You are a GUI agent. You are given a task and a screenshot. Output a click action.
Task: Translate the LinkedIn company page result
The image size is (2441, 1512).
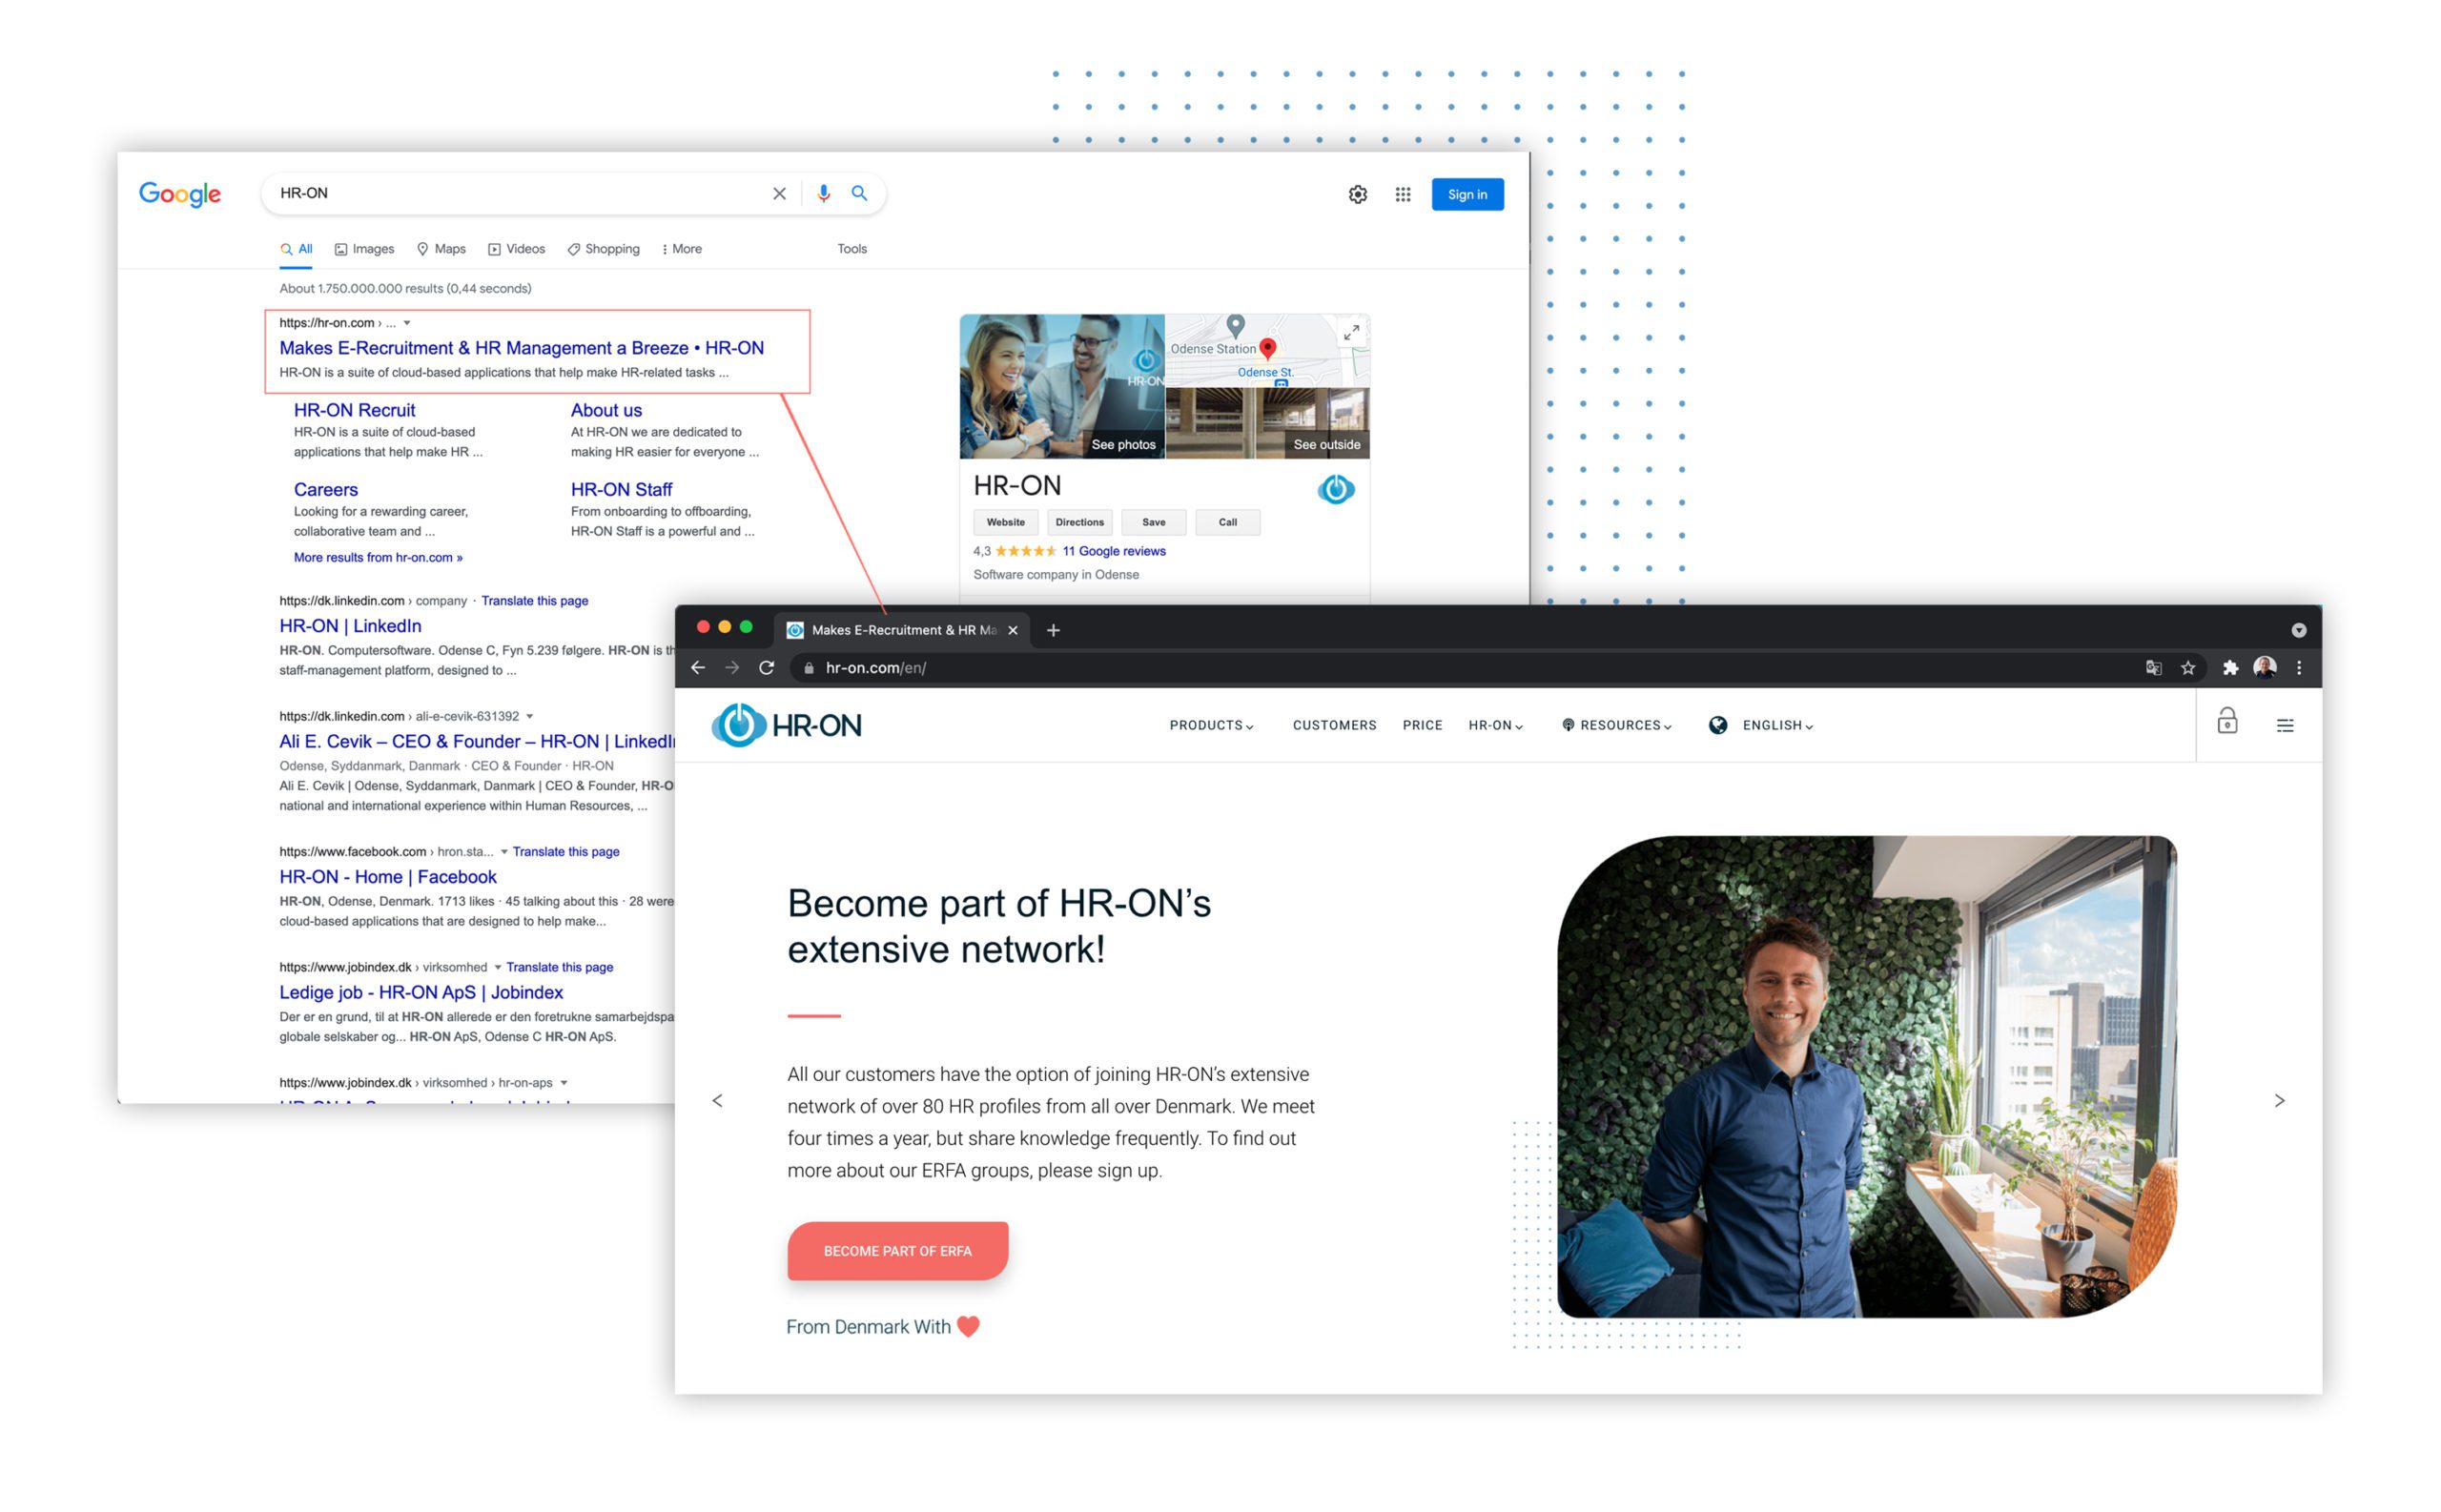pyautogui.click(x=534, y=601)
